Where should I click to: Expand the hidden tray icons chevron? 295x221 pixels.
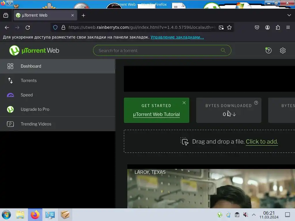254,215
